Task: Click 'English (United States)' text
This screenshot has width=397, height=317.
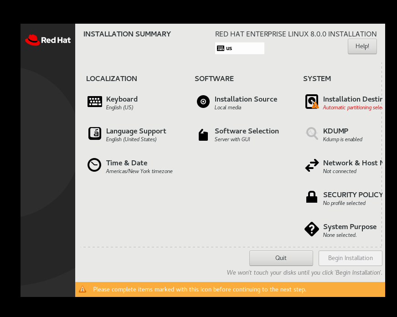Action: [x=131, y=139]
